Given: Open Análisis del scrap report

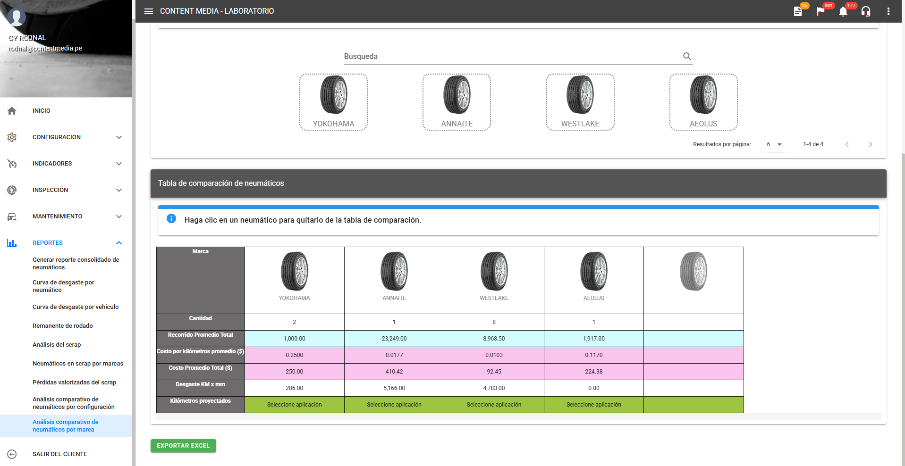Looking at the screenshot, I should tap(57, 345).
